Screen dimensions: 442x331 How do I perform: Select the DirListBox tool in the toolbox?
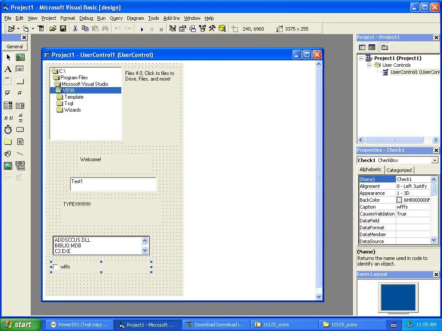8,141
